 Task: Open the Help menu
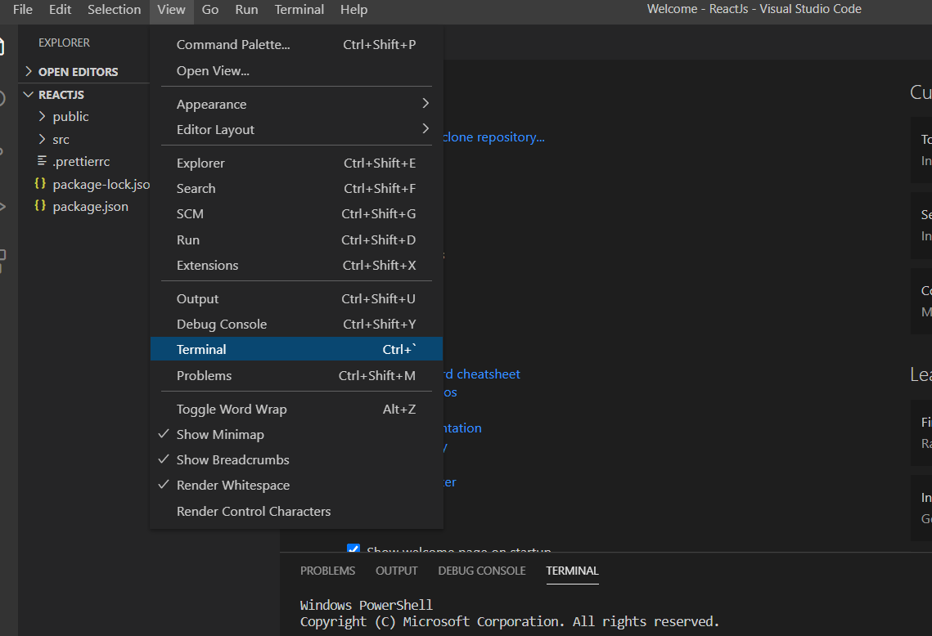click(x=353, y=10)
